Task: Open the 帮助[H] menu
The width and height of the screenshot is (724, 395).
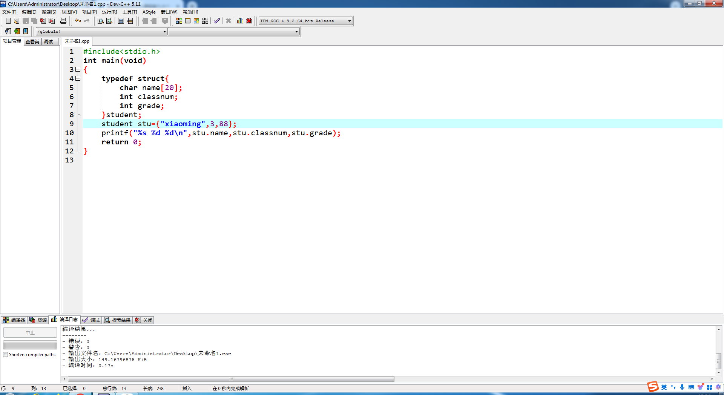Action: point(190,12)
